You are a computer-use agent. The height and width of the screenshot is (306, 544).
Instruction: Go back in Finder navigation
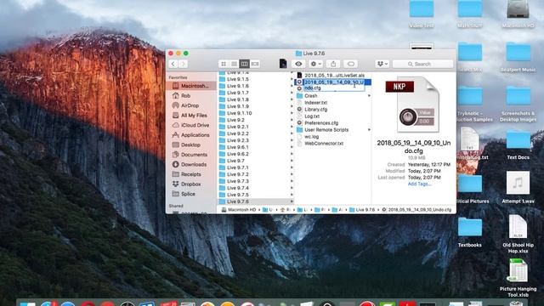pyautogui.click(x=173, y=64)
